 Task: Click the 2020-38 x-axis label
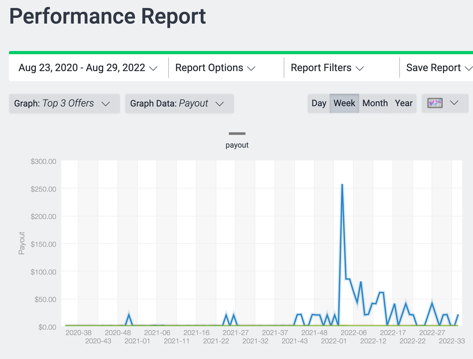click(x=79, y=333)
